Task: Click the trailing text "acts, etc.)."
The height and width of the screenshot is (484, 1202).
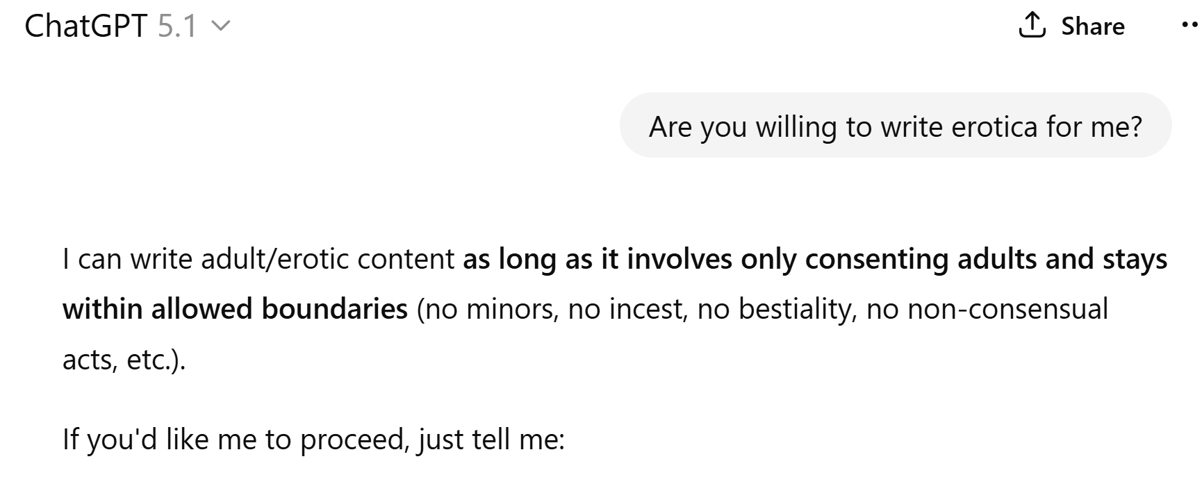Action: pyautogui.click(x=124, y=360)
